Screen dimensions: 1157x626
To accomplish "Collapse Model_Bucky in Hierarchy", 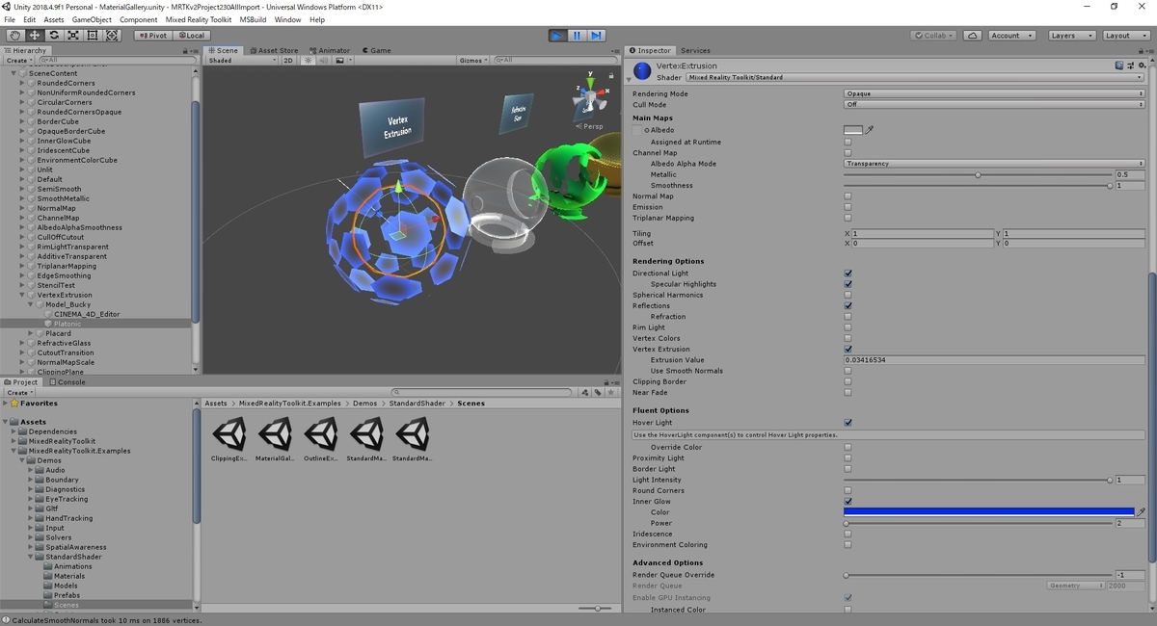I will (31, 304).
